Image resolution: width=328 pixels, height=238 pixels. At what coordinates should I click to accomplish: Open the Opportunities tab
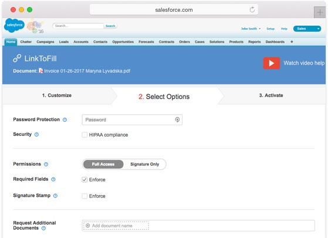(x=123, y=42)
